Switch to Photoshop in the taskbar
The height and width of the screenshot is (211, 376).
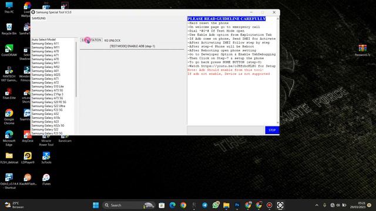click(x=237, y=205)
